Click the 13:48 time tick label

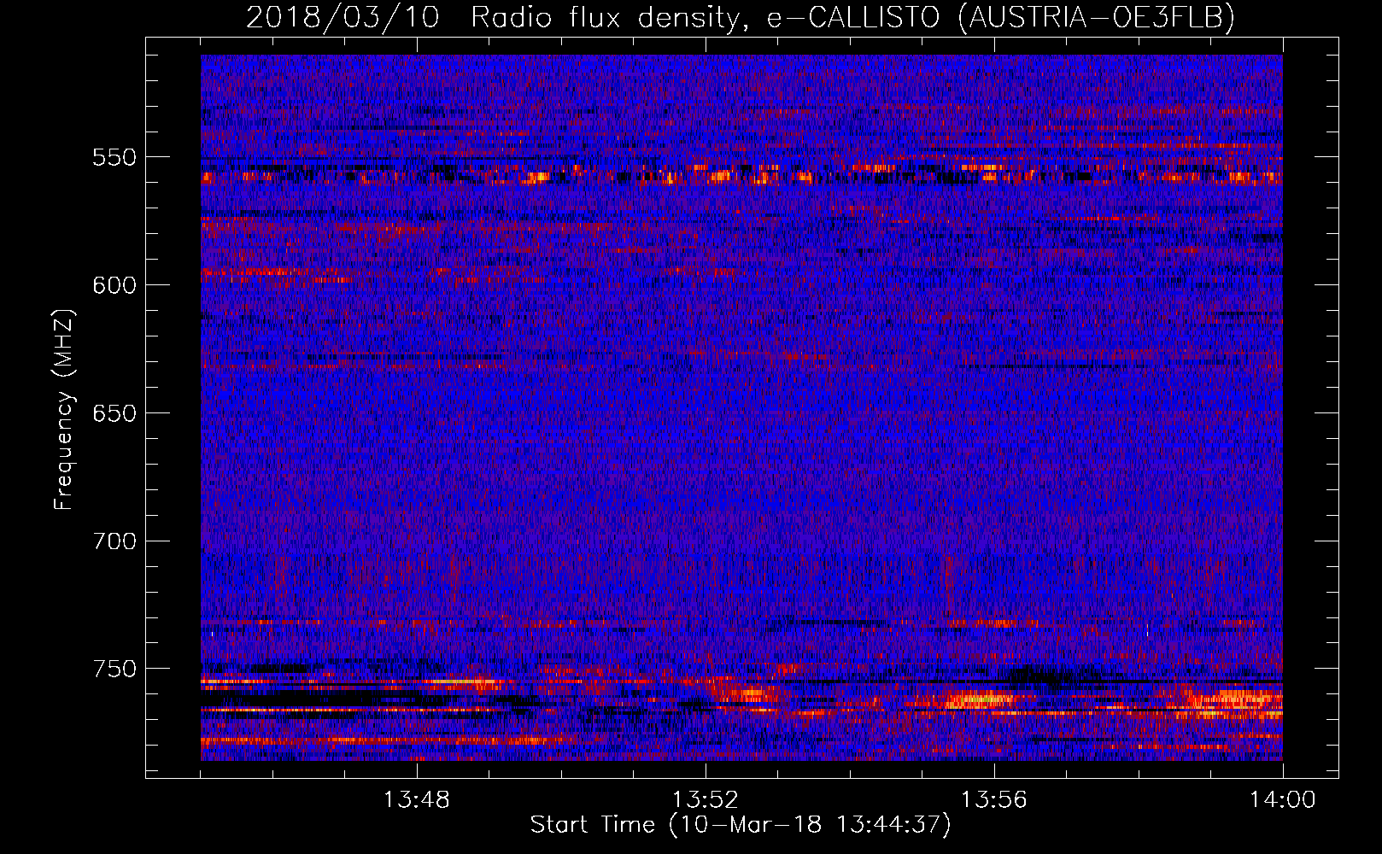pos(417,800)
